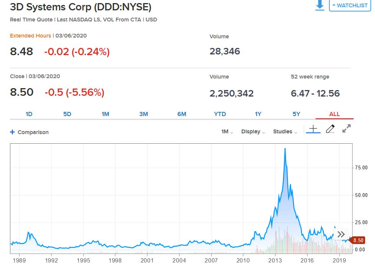Screen dimensions: 375x264
Task: Select the 5Y time range
Action: [296, 114]
